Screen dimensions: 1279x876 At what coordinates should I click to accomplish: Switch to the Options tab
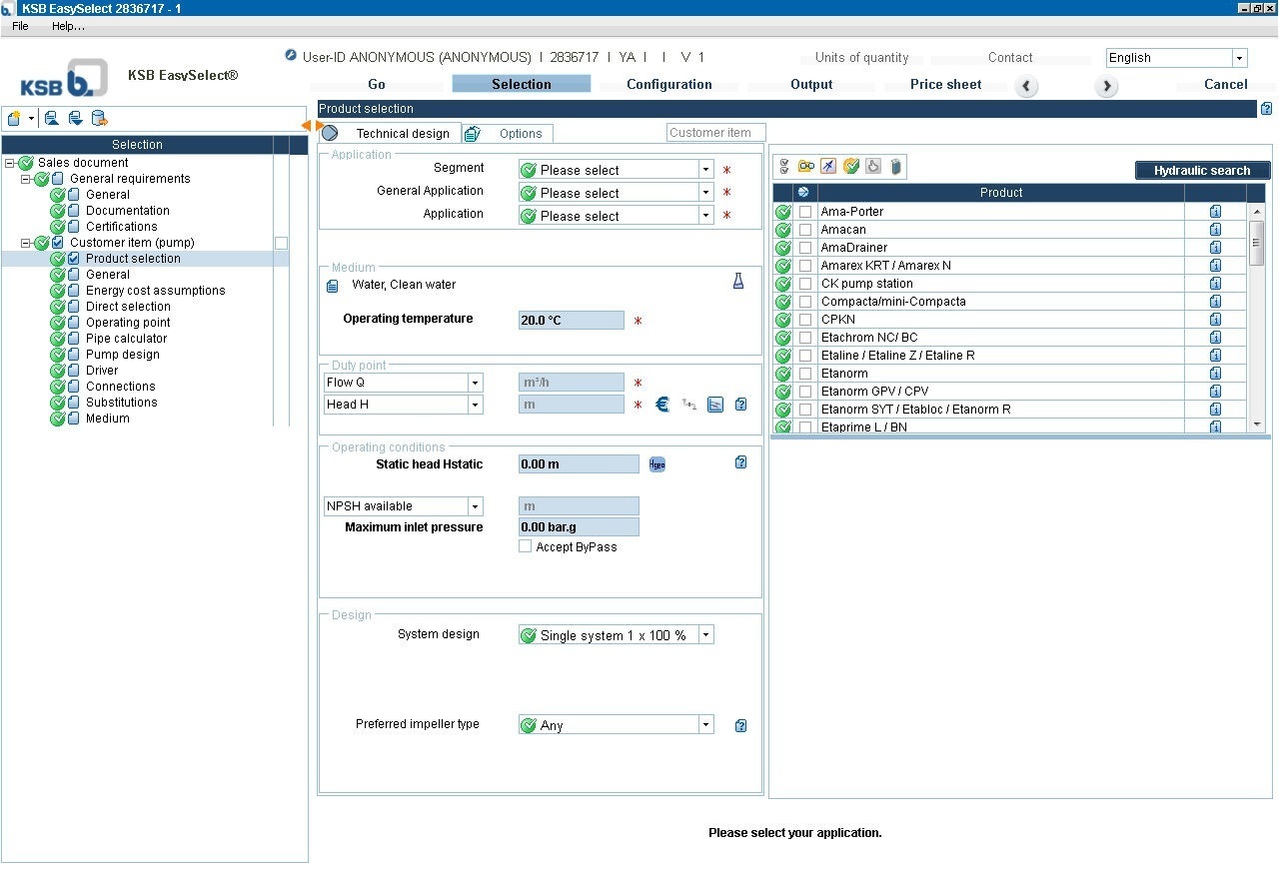pyautogui.click(x=509, y=133)
